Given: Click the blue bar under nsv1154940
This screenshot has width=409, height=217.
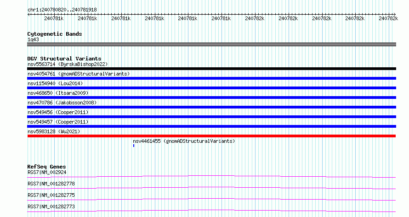Looking at the screenshot, I should point(211,88).
